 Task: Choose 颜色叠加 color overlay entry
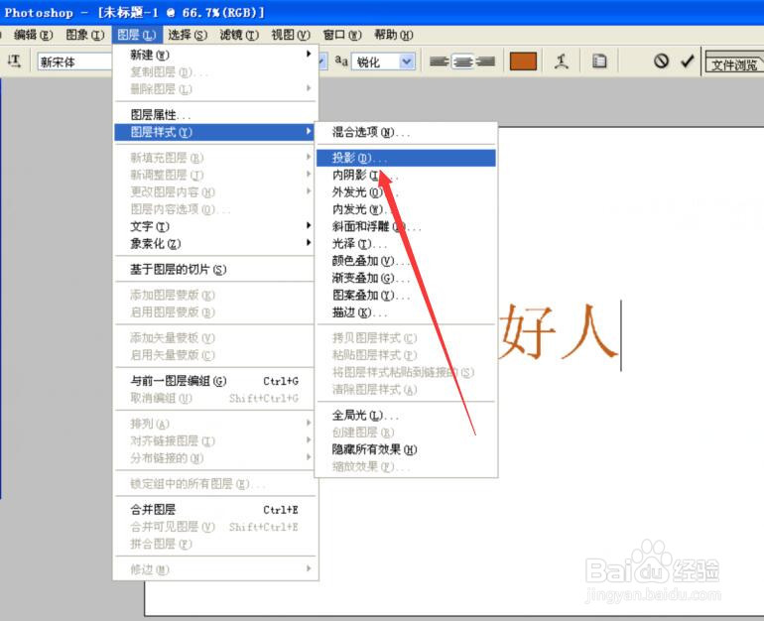[407, 261]
